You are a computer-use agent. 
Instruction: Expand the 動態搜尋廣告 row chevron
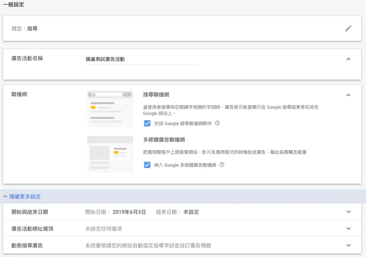(x=348, y=245)
